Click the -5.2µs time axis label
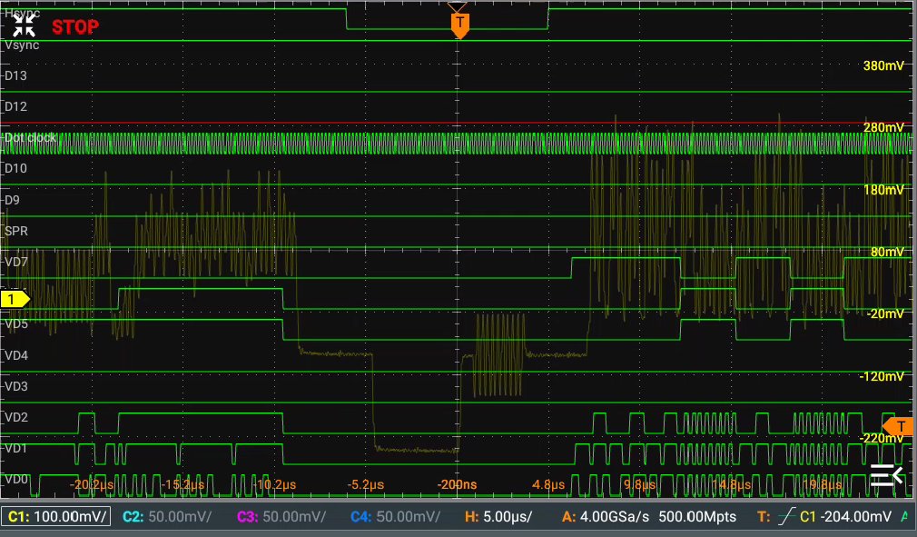Image resolution: width=917 pixels, height=537 pixels. [x=366, y=485]
